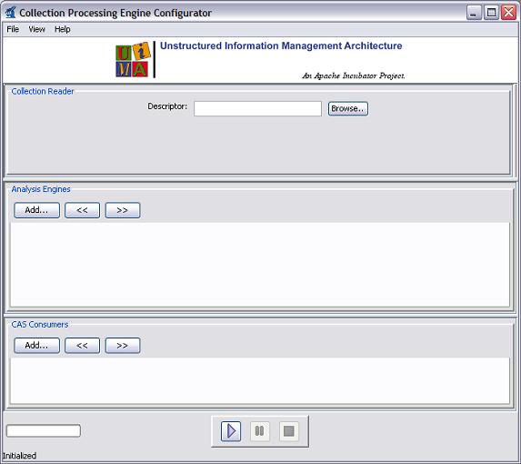521x464 pixels.
Task: Open the Help menu
Action: (x=63, y=29)
